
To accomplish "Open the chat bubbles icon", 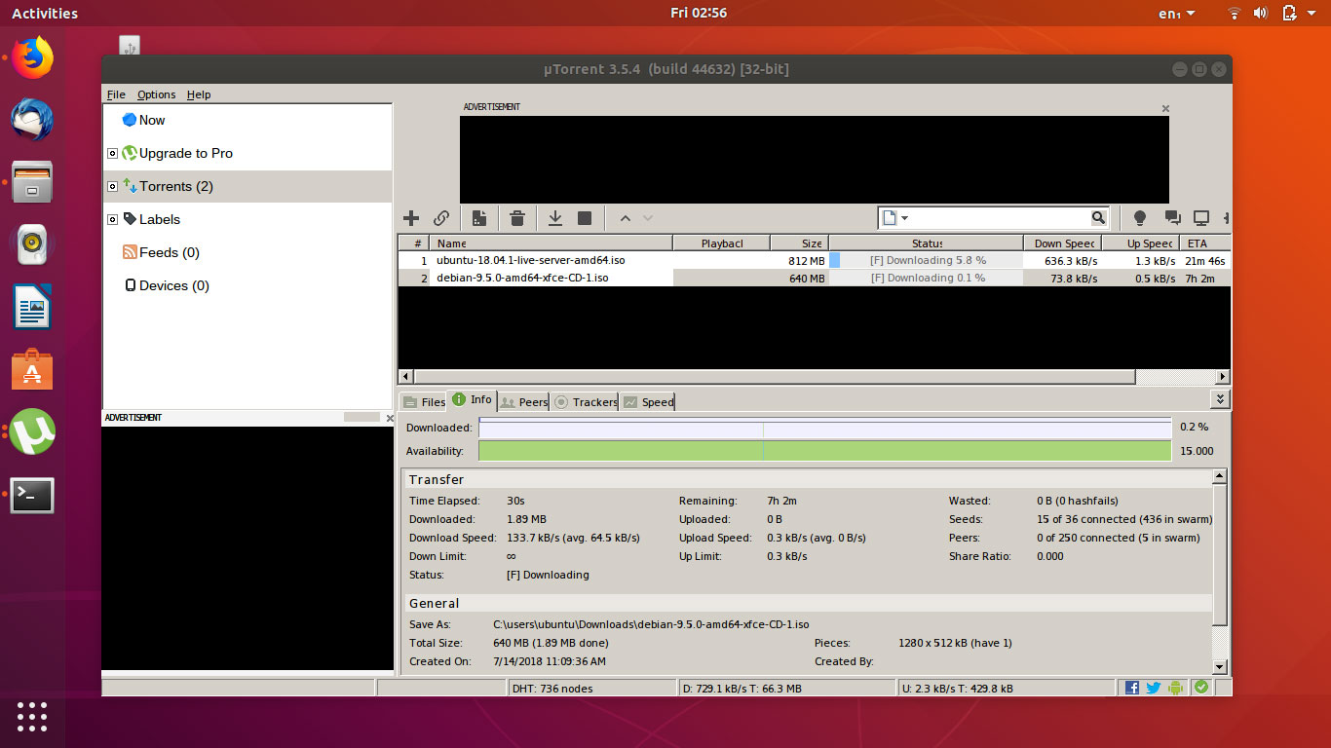I will [x=1172, y=218].
